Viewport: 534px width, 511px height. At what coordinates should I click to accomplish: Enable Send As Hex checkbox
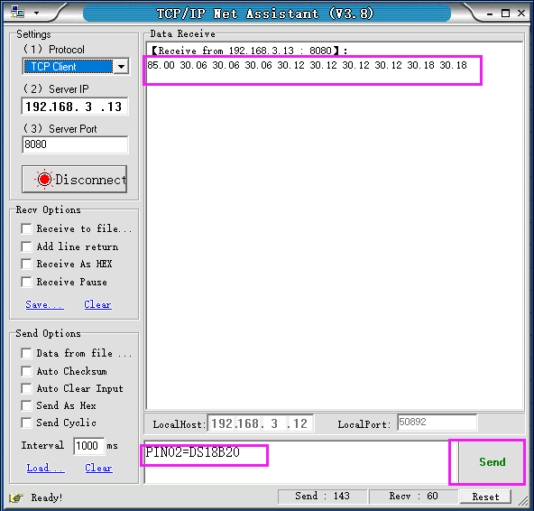(26, 405)
